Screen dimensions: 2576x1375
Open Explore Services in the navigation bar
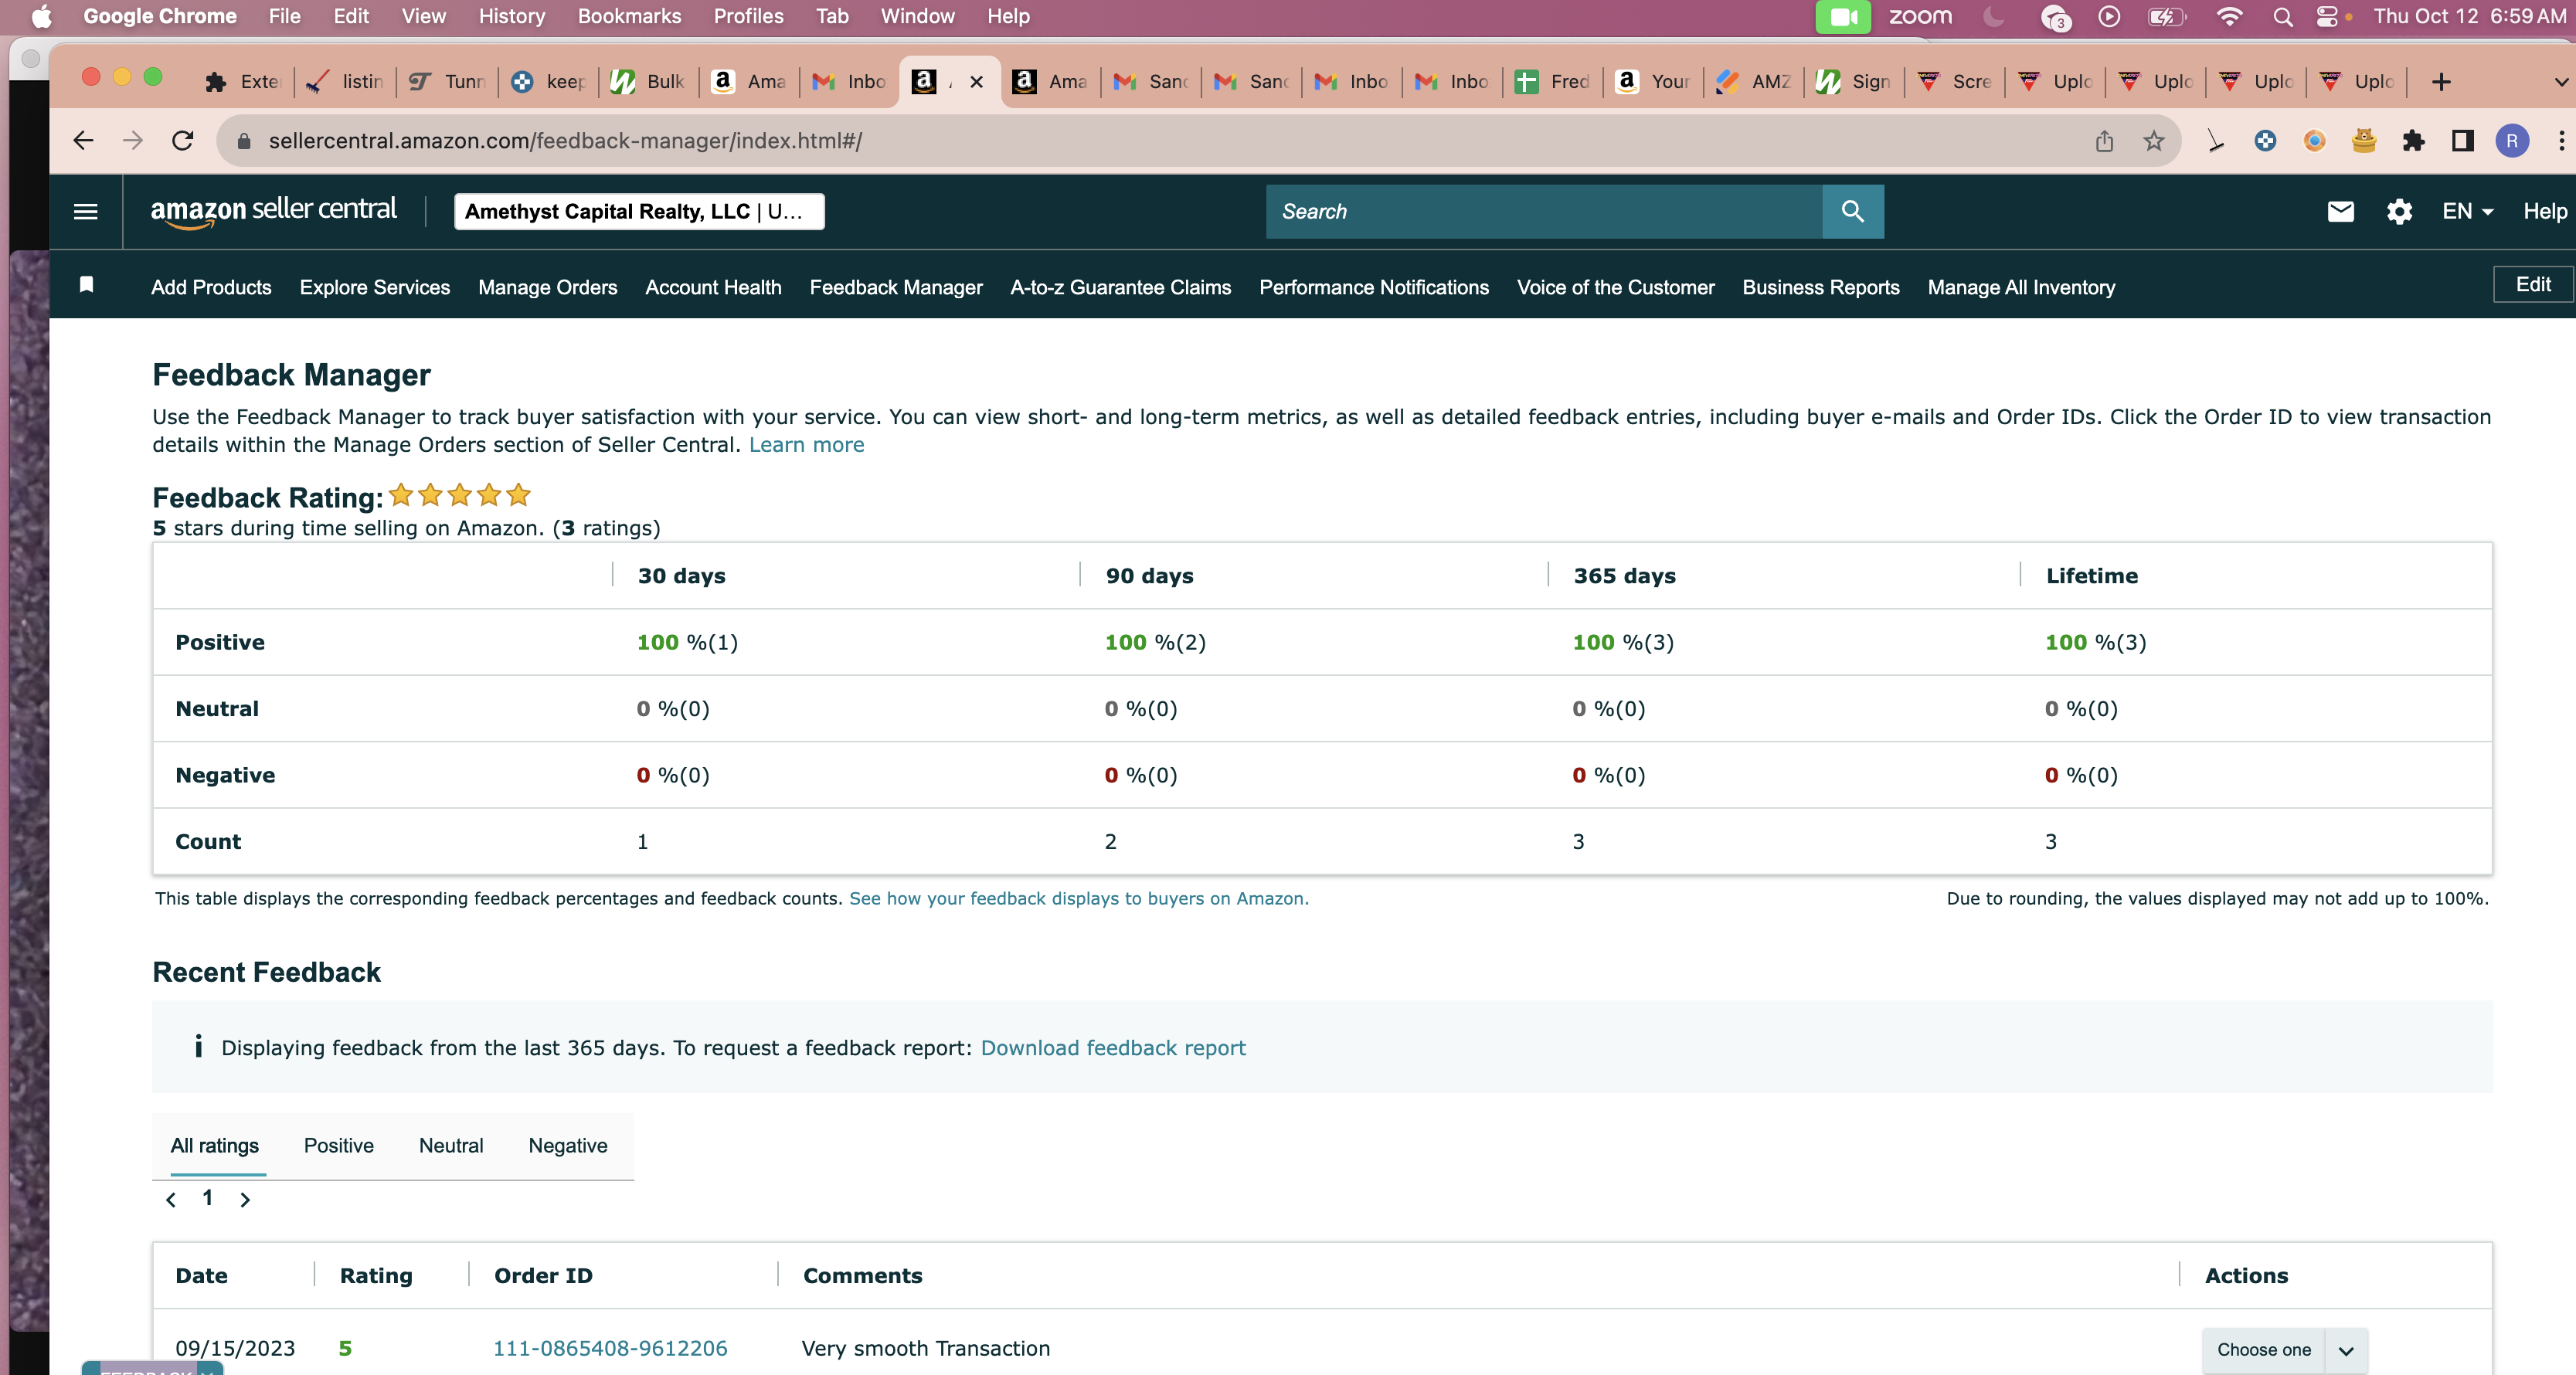click(375, 287)
